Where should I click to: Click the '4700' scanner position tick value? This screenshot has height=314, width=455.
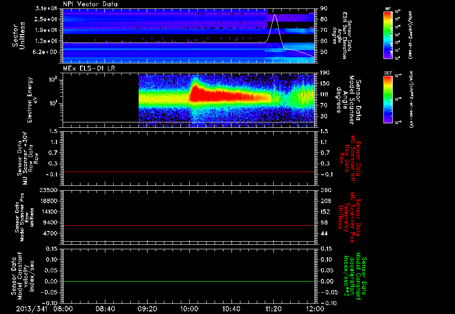[x=50, y=233]
